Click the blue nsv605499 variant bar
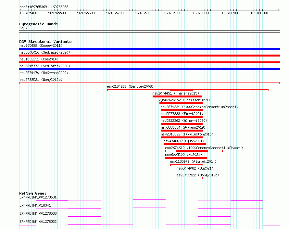The image size is (289, 229). (149, 49)
